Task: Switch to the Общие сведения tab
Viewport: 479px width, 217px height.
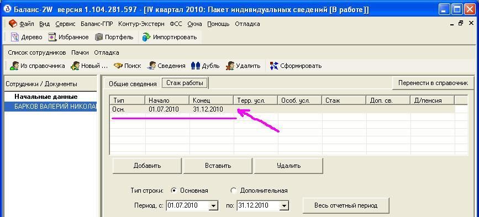Action: [x=133, y=83]
